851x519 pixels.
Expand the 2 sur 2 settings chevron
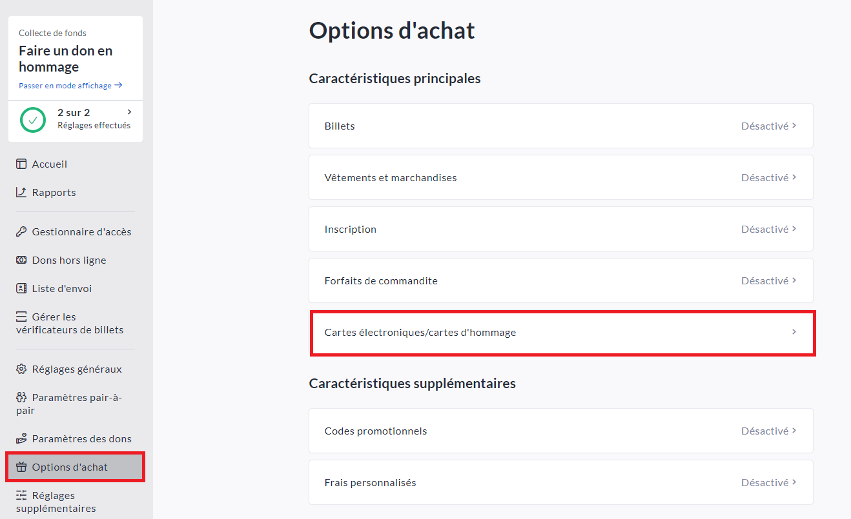coord(130,112)
